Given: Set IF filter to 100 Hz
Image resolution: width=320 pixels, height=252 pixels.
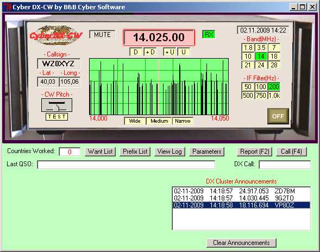Looking at the screenshot, I should click(x=261, y=87).
